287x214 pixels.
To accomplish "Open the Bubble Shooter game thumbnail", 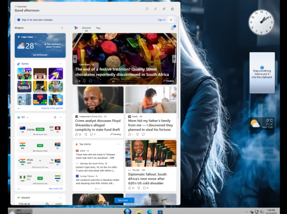I will [24, 86].
